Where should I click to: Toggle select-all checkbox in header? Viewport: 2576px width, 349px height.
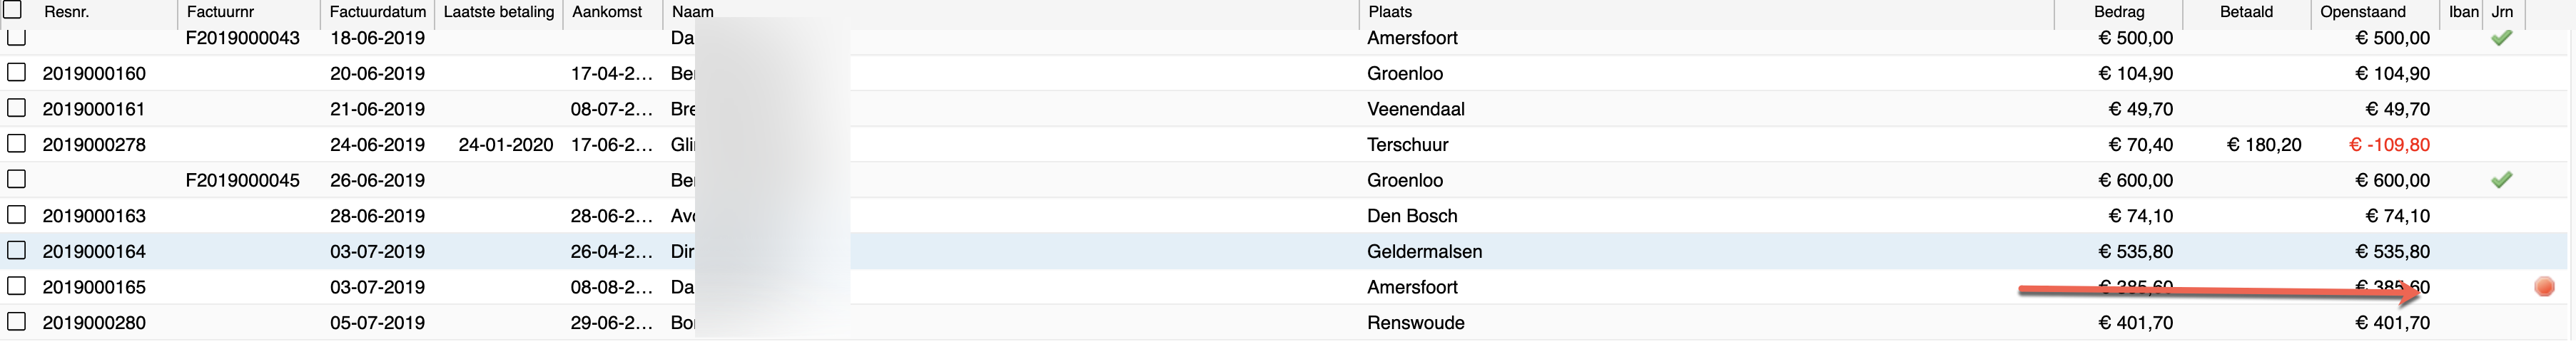point(13,10)
